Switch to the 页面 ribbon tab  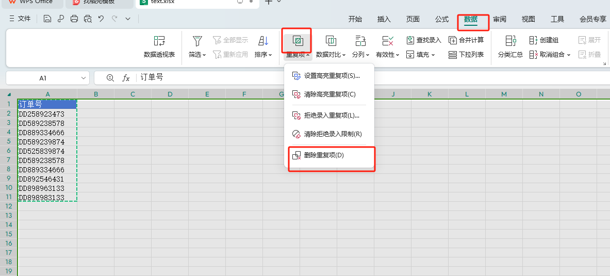point(413,19)
